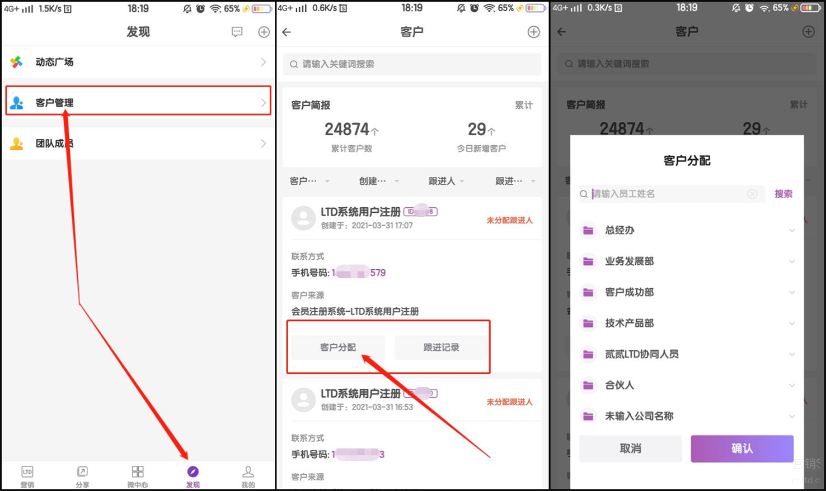826x491 pixels.
Task: Tap the back arrow on 客户 screen
Action: 287,32
